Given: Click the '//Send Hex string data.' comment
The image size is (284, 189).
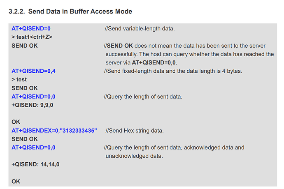Looking at the screenshot, I should pyautogui.click(x=135, y=131).
